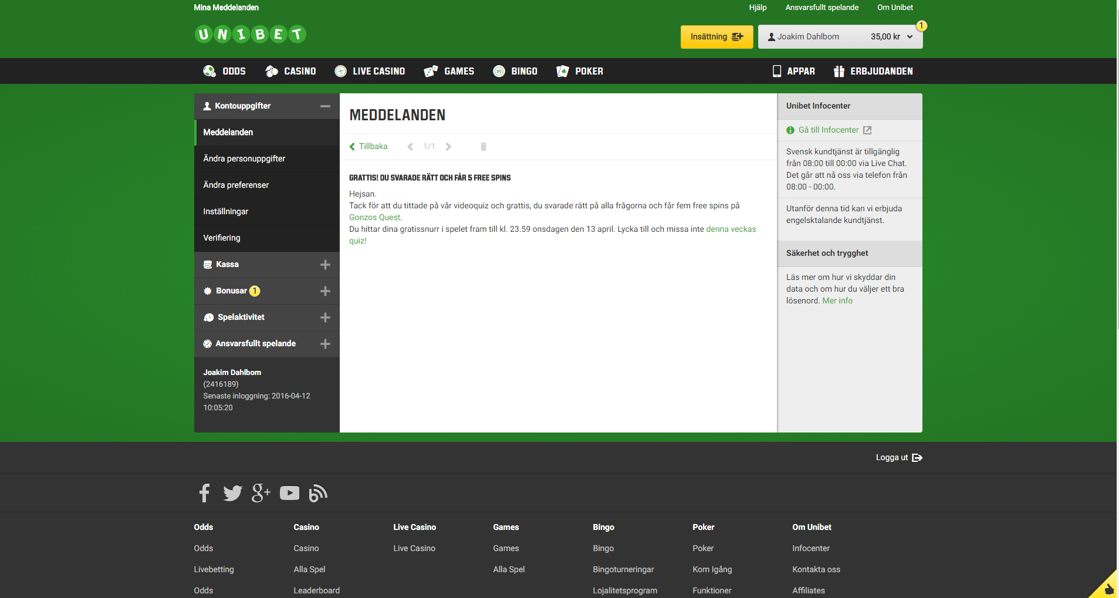Open Ändra personuppgifter
The width and height of the screenshot is (1119, 598).
click(x=267, y=159)
